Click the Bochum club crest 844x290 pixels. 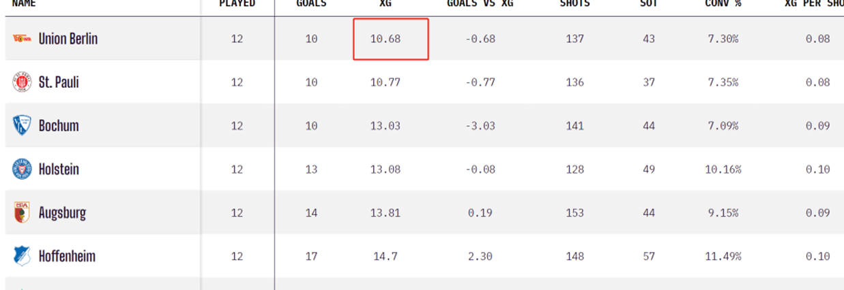[x=22, y=126]
